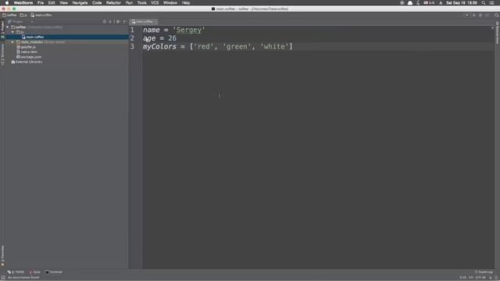The height and width of the screenshot is (281, 500).
Task: Click the scroll from source icon
Action: (x=104, y=22)
